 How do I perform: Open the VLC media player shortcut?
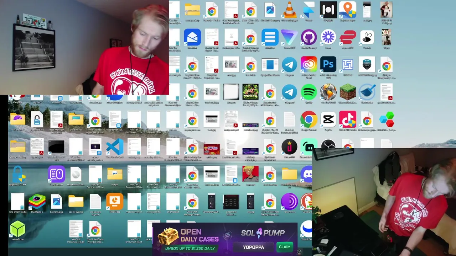click(x=289, y=10)
